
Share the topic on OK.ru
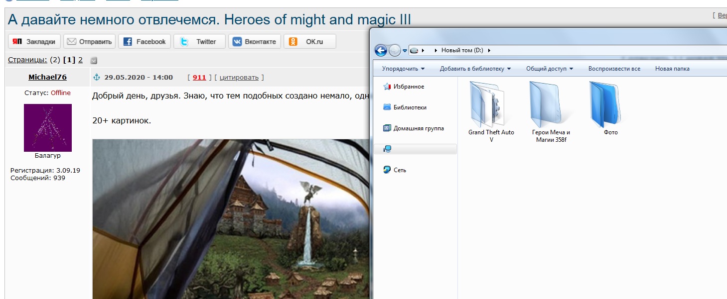pos(310,41)
